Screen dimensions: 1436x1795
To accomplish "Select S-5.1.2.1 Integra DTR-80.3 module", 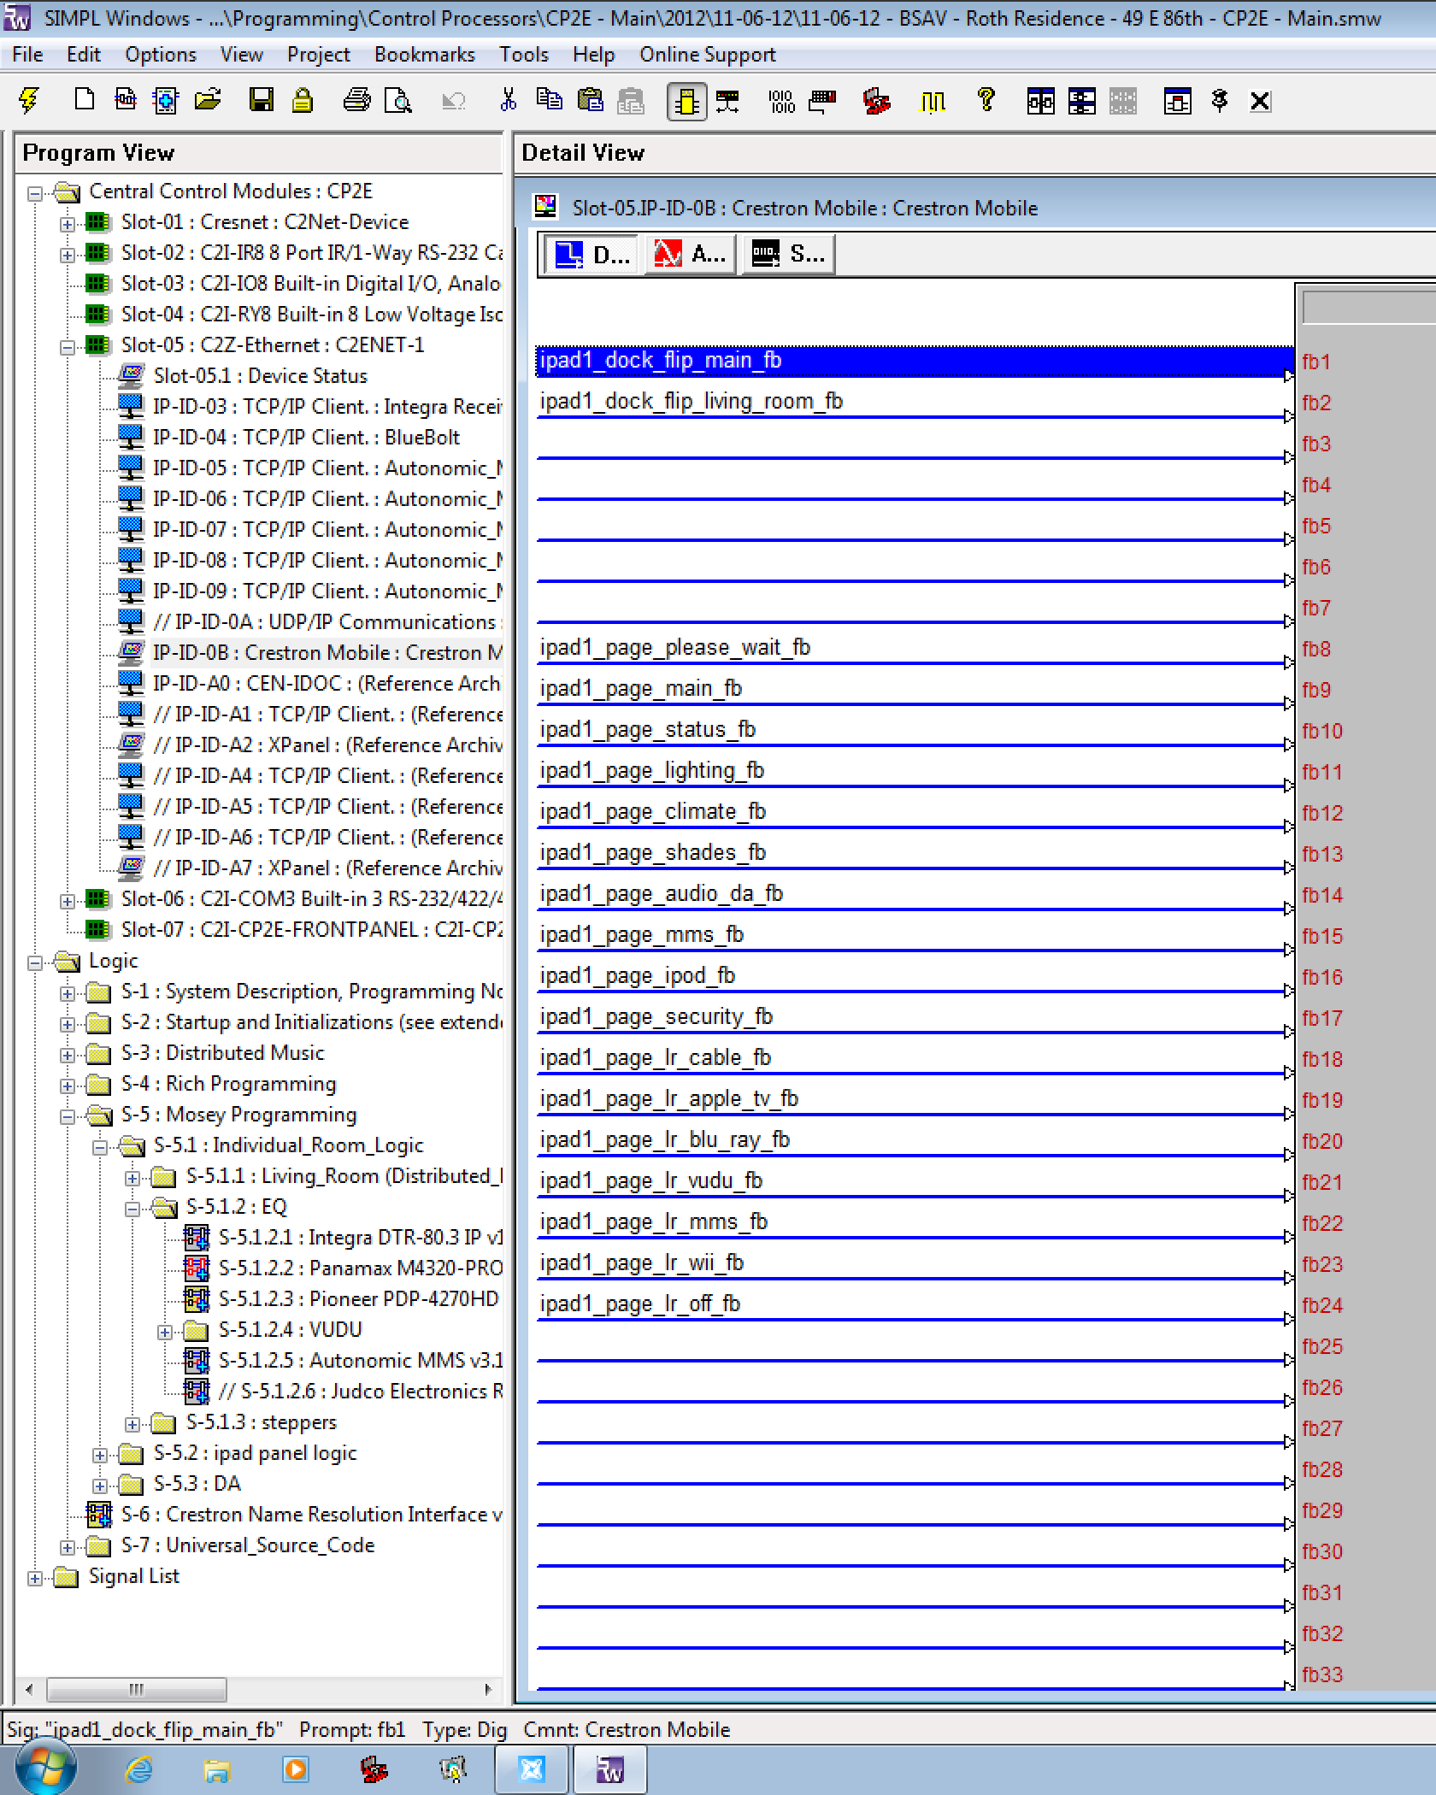I will pyautogui.click(x=360, y=1238).
